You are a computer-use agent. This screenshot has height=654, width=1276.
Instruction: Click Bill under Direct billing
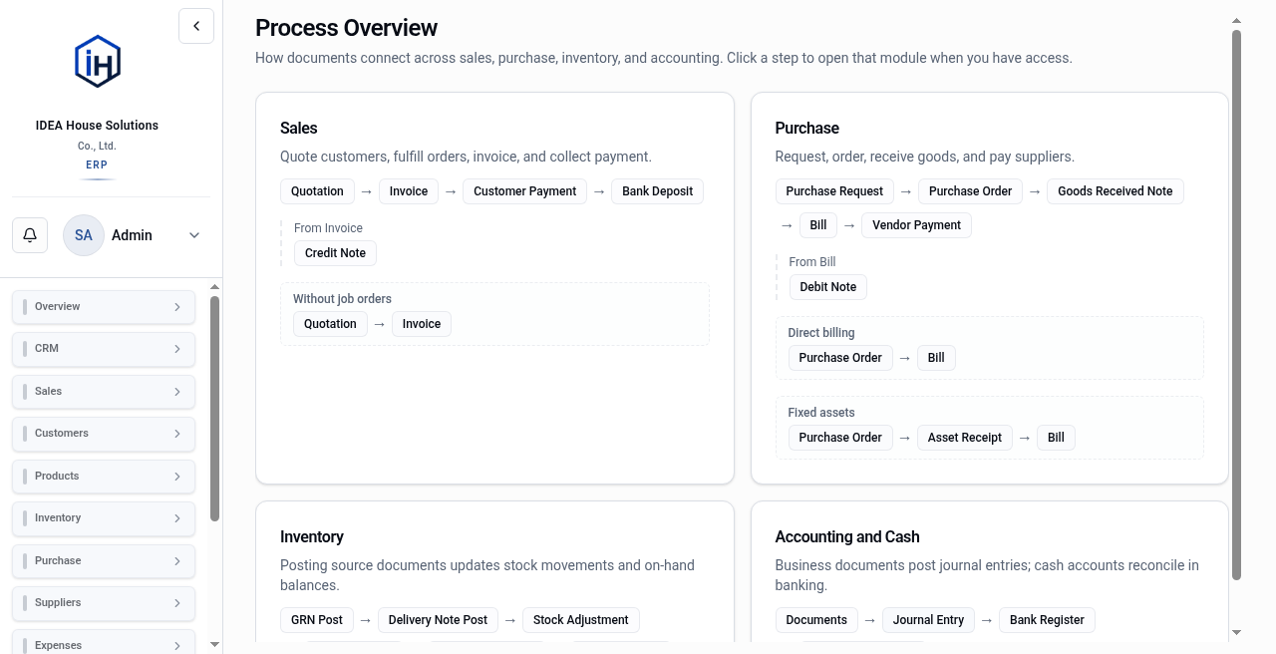point(936,358)
